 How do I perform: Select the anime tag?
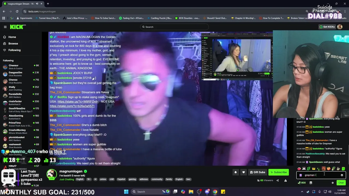point(103,179)
